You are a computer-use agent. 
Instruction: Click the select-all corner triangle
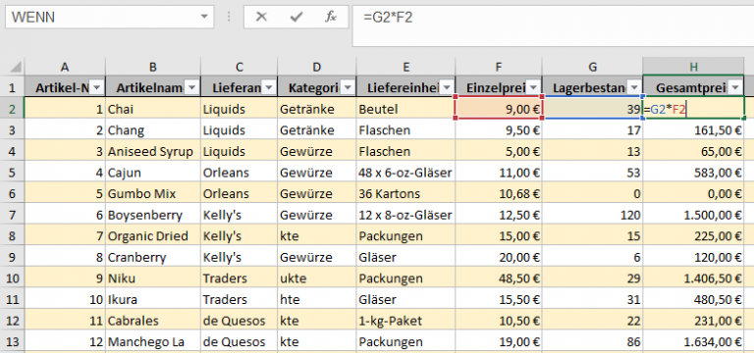16,67
